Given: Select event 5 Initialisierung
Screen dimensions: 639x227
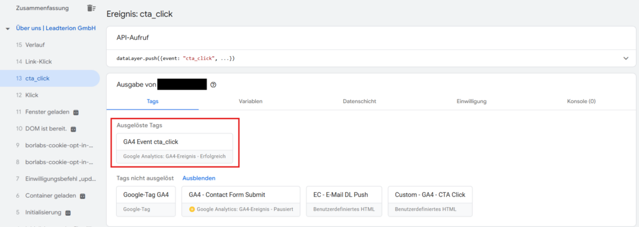Looking at the screenshot, I should (50, 212).
